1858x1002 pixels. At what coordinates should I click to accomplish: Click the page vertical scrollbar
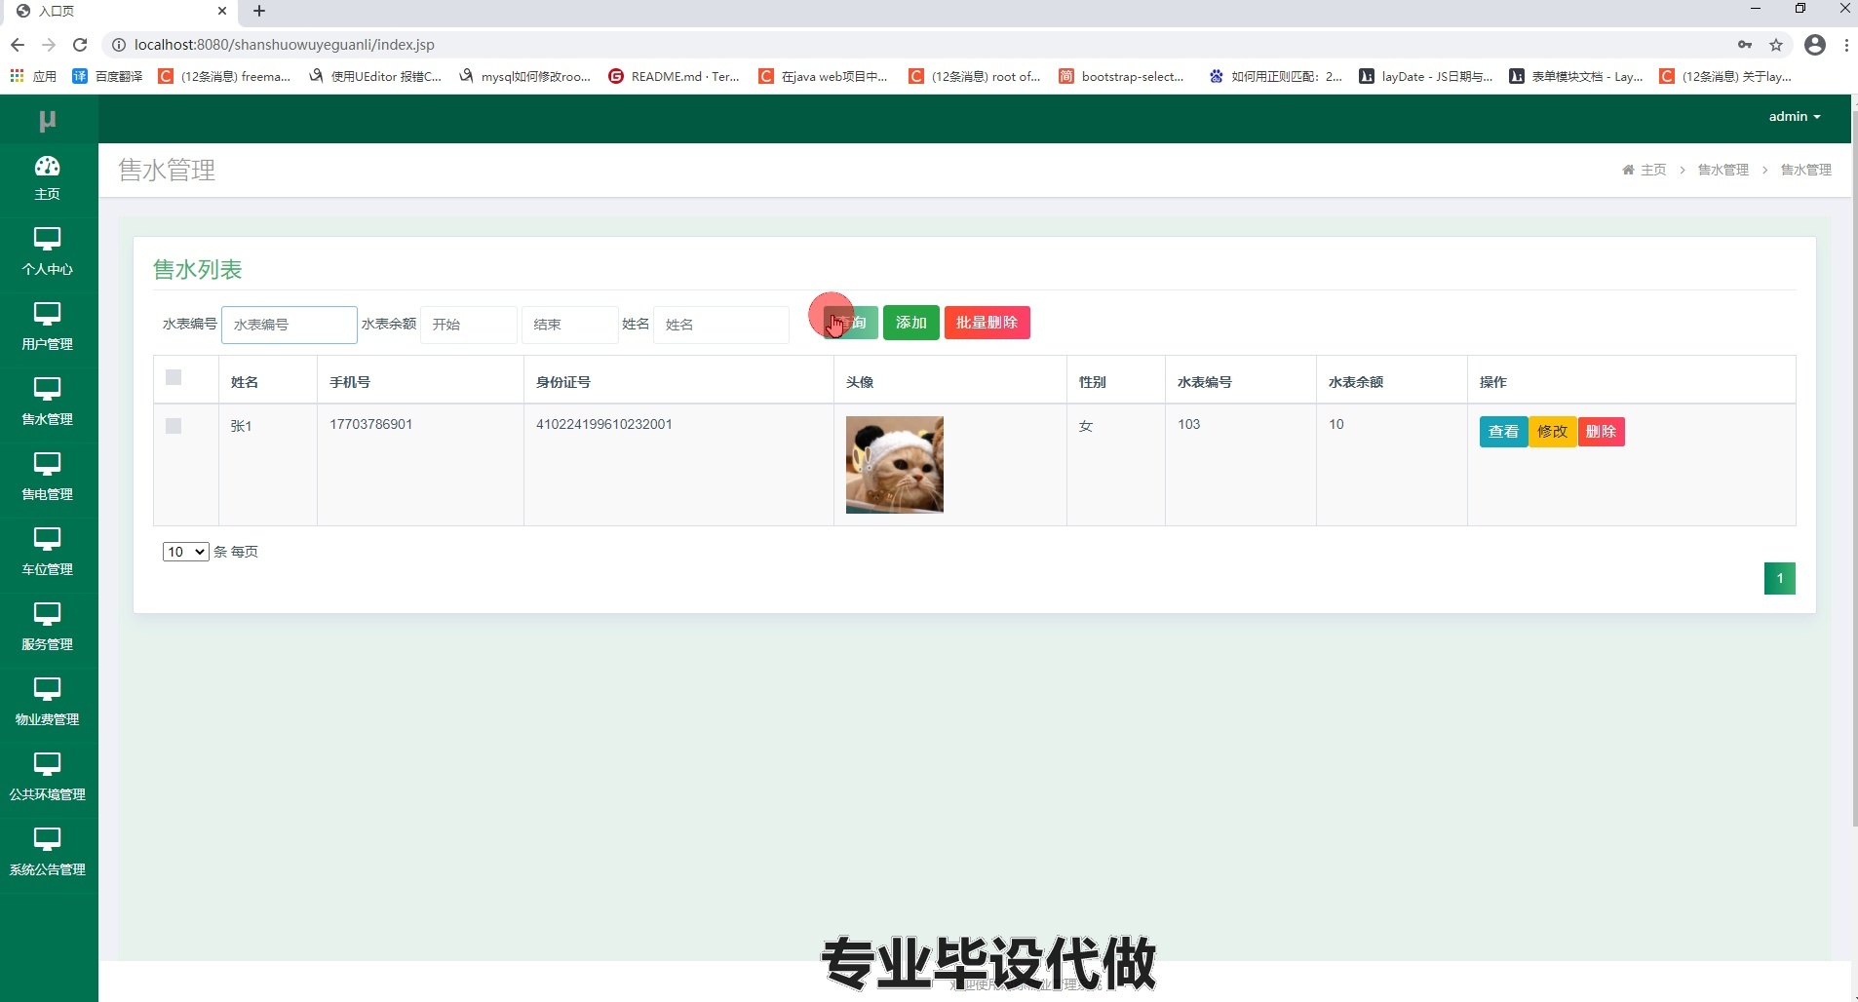(x=1854, y=468)
